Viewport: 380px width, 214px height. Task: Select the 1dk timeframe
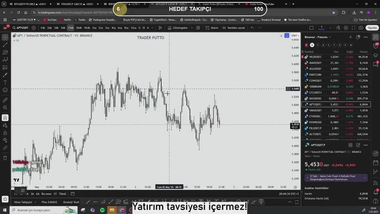pyautogui.click(x=43, y=28)
